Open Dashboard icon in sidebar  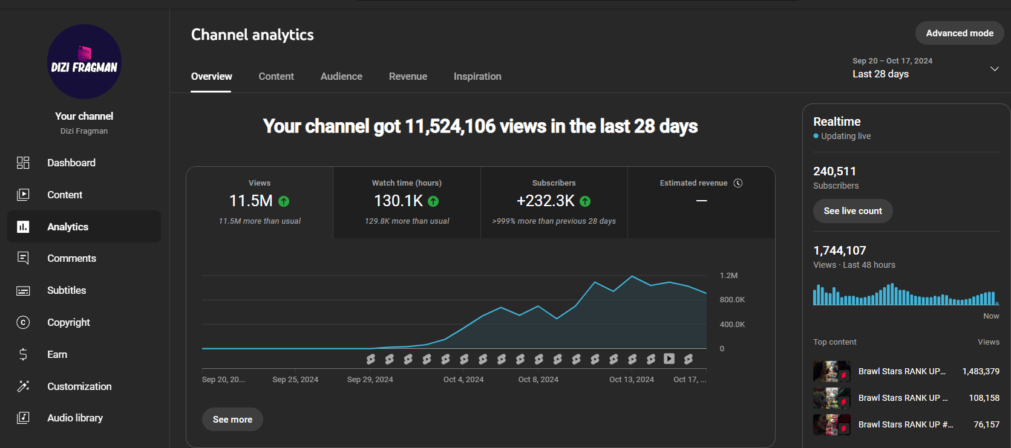coord(23,163)
